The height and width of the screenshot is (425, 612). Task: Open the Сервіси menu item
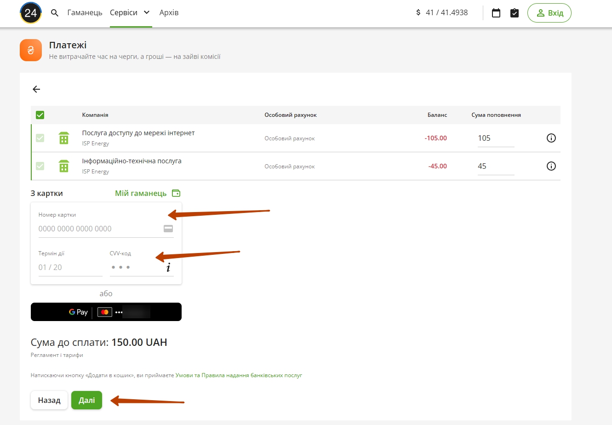(x=124, y=13)
